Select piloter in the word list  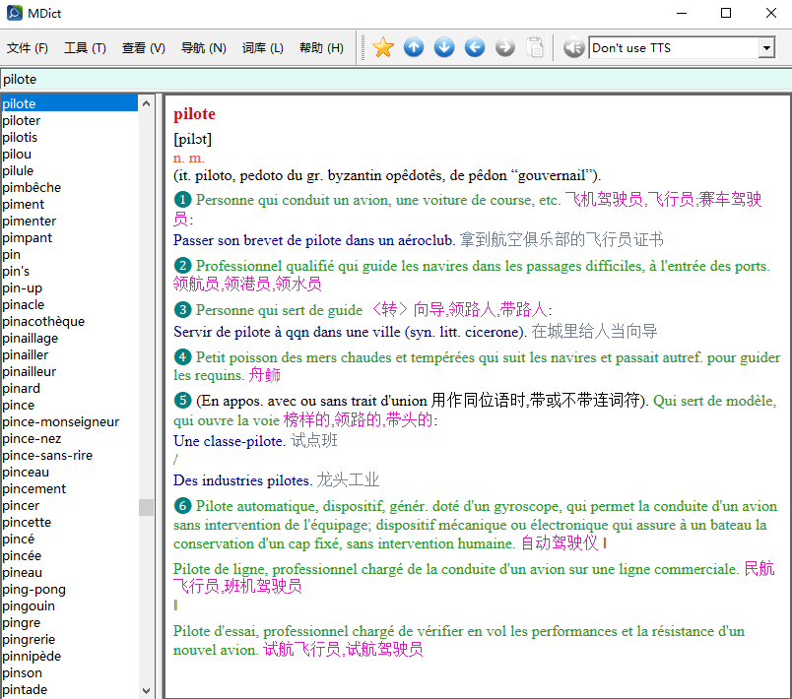22,120
